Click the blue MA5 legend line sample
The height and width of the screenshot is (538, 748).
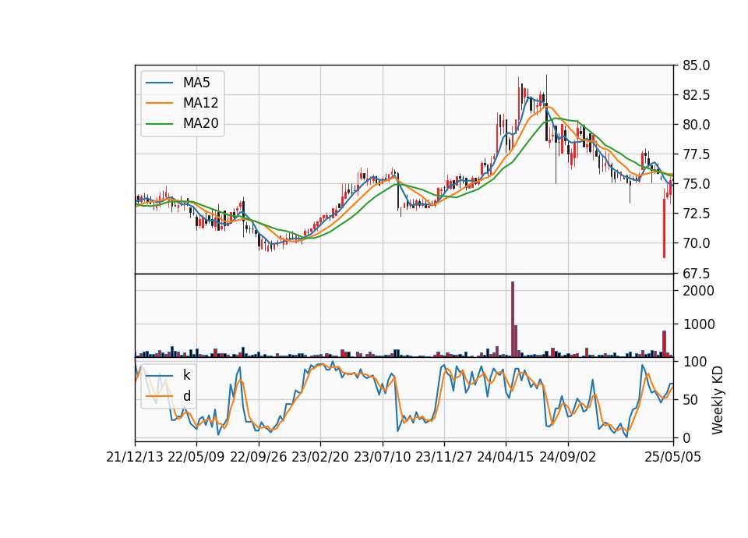159,83
